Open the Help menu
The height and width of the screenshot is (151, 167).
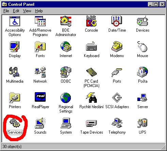(39, 11)
